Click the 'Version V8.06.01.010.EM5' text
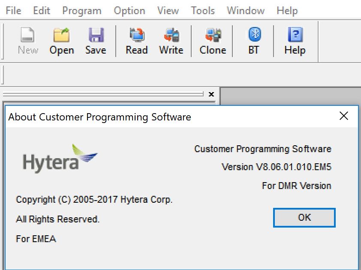Image resolution: width=361 pixels, height=270 pixels. click(276, 167)
